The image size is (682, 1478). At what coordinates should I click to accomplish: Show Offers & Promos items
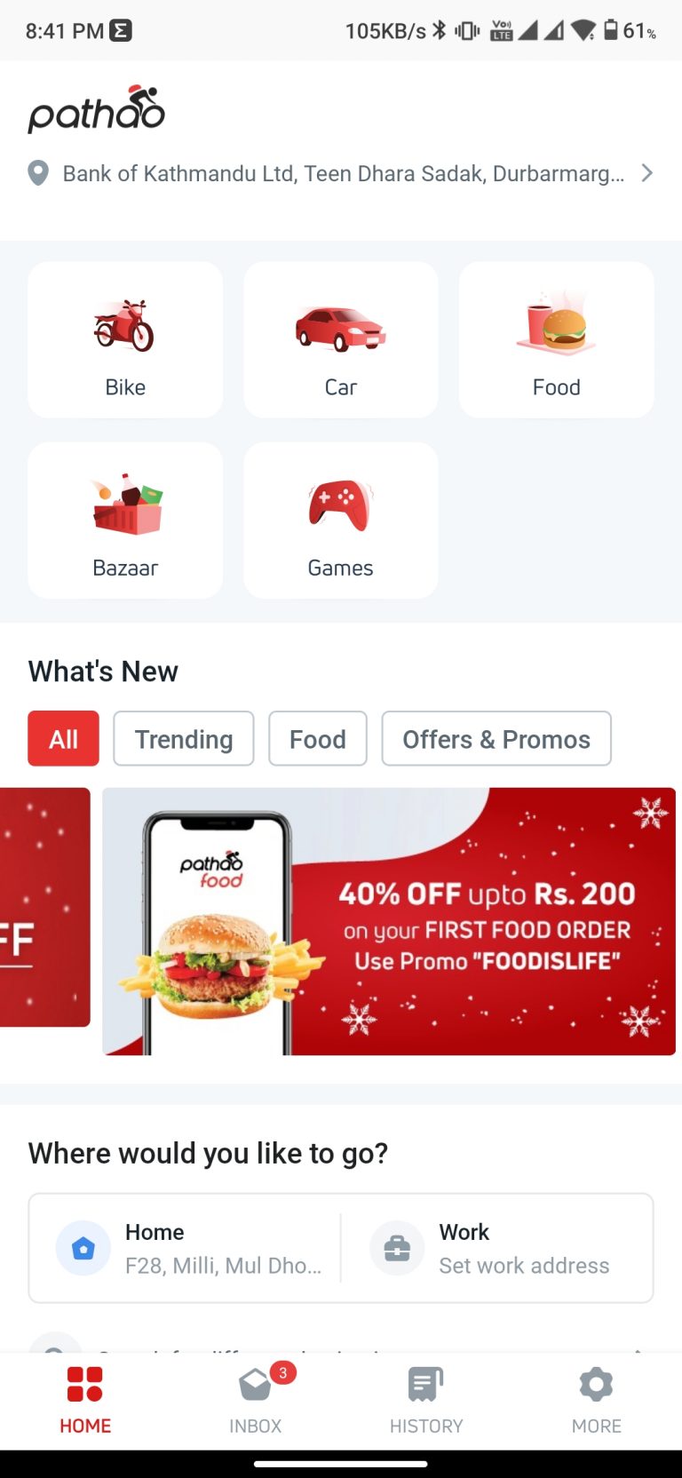point(496,738)
